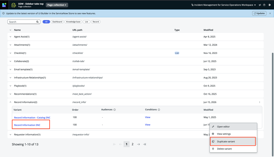The width and height of the screenshot is (274, 157).
Task: Collapse the Record Information(2) row
Action: (10, 102)
